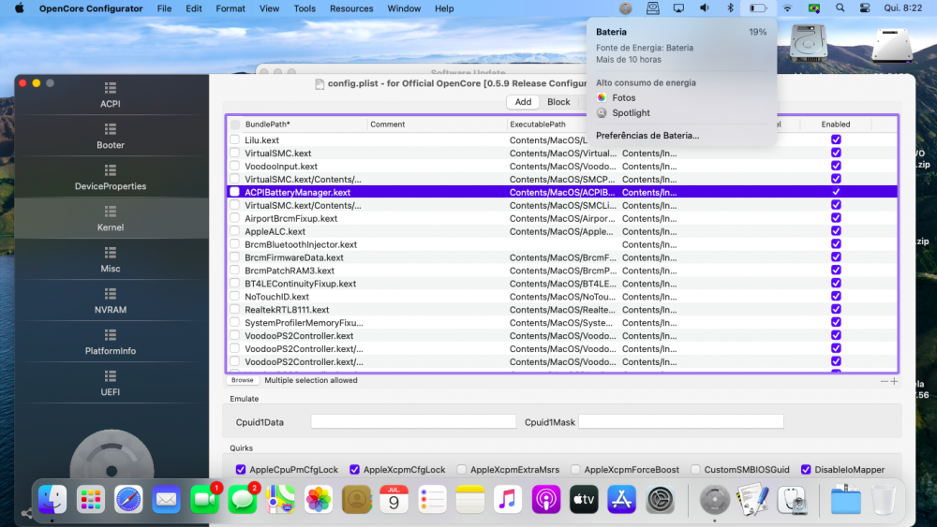Viewport: 937px width, 527px height.
Task: Launch Safari from the dock
Action: tap(128, 500)
